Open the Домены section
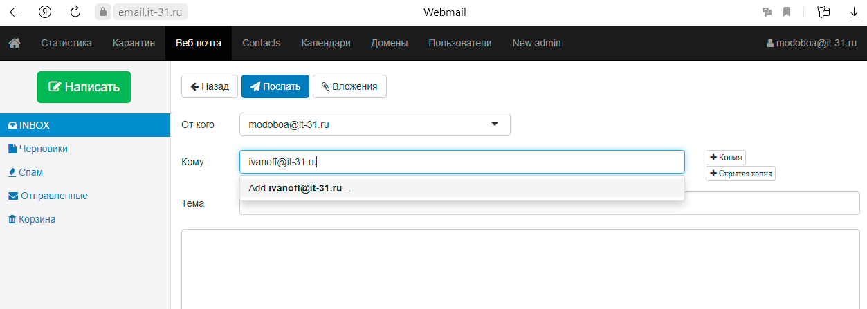 390,43
